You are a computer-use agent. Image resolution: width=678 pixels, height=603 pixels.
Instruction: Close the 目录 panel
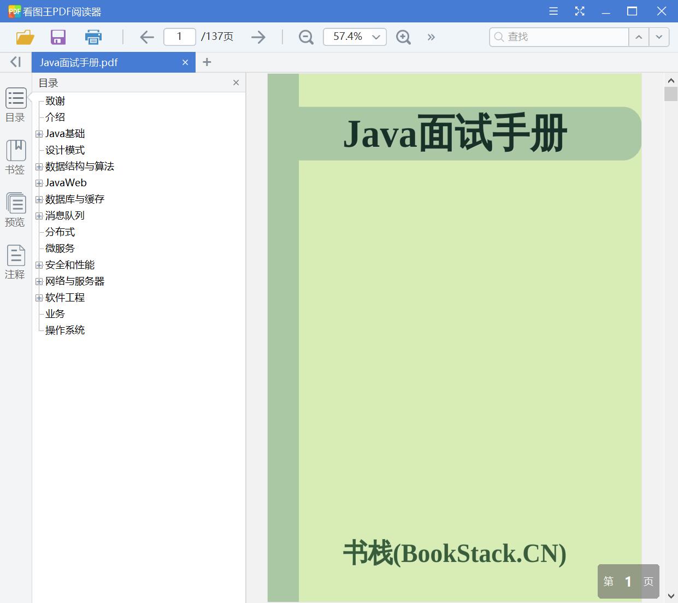point(236,82)
